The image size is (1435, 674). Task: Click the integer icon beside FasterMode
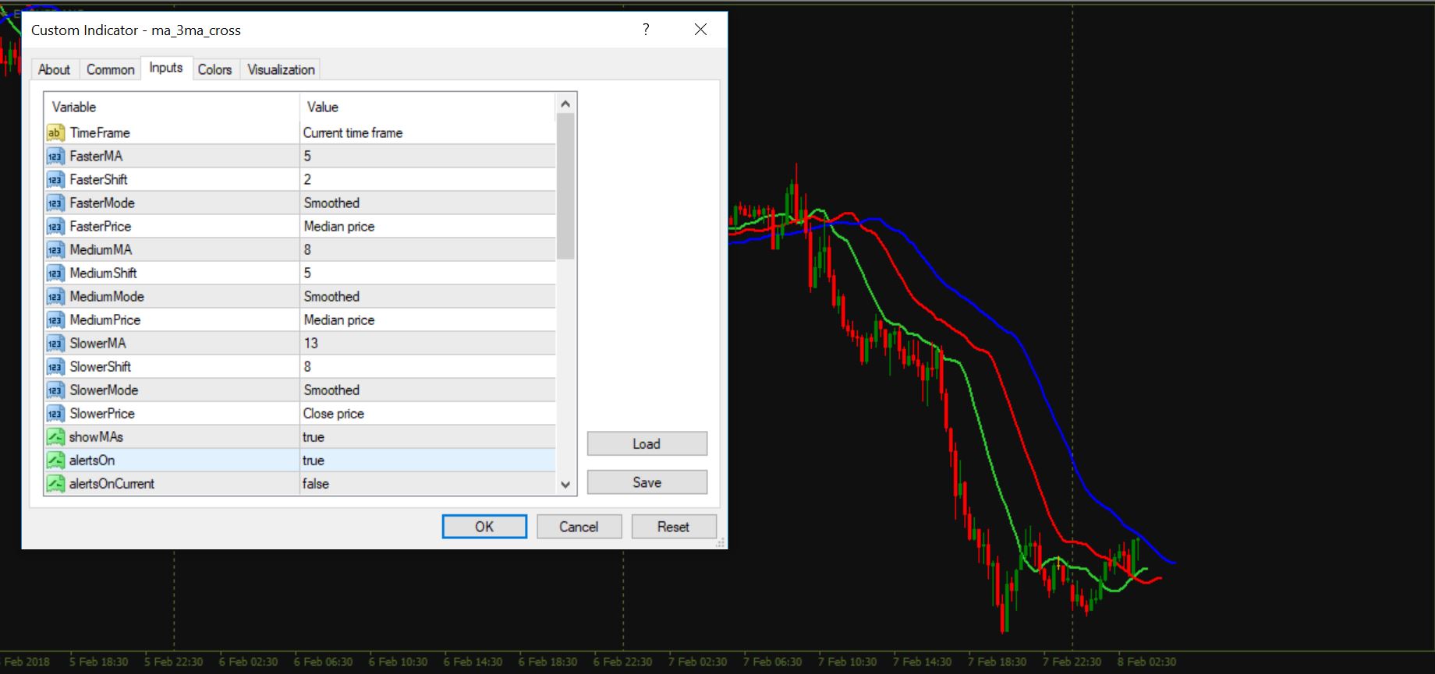(55, 203)
